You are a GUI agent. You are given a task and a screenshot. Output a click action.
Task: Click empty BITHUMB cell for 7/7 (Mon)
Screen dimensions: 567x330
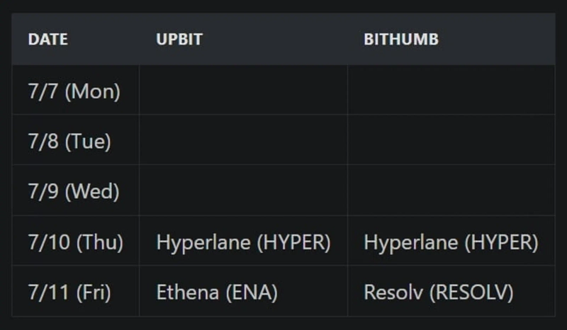[451, 91]
